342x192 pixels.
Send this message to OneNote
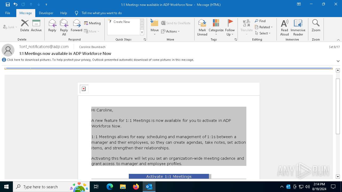[x=176, y=23]
